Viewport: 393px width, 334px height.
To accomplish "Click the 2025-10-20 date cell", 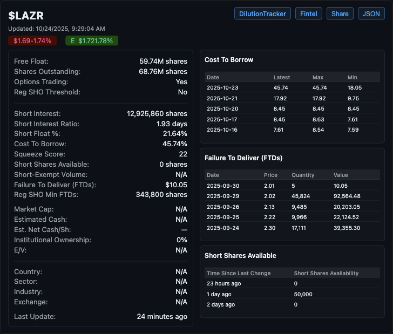I will click(222, 109).
